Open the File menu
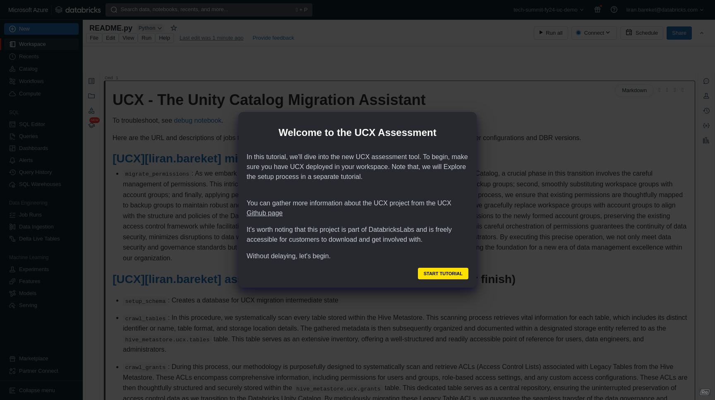The height and width of the screenshot is (400, 715). coord(94,38)
